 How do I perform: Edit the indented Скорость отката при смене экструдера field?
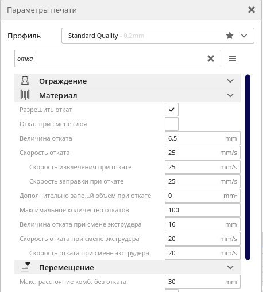click(x=203, y=253)
